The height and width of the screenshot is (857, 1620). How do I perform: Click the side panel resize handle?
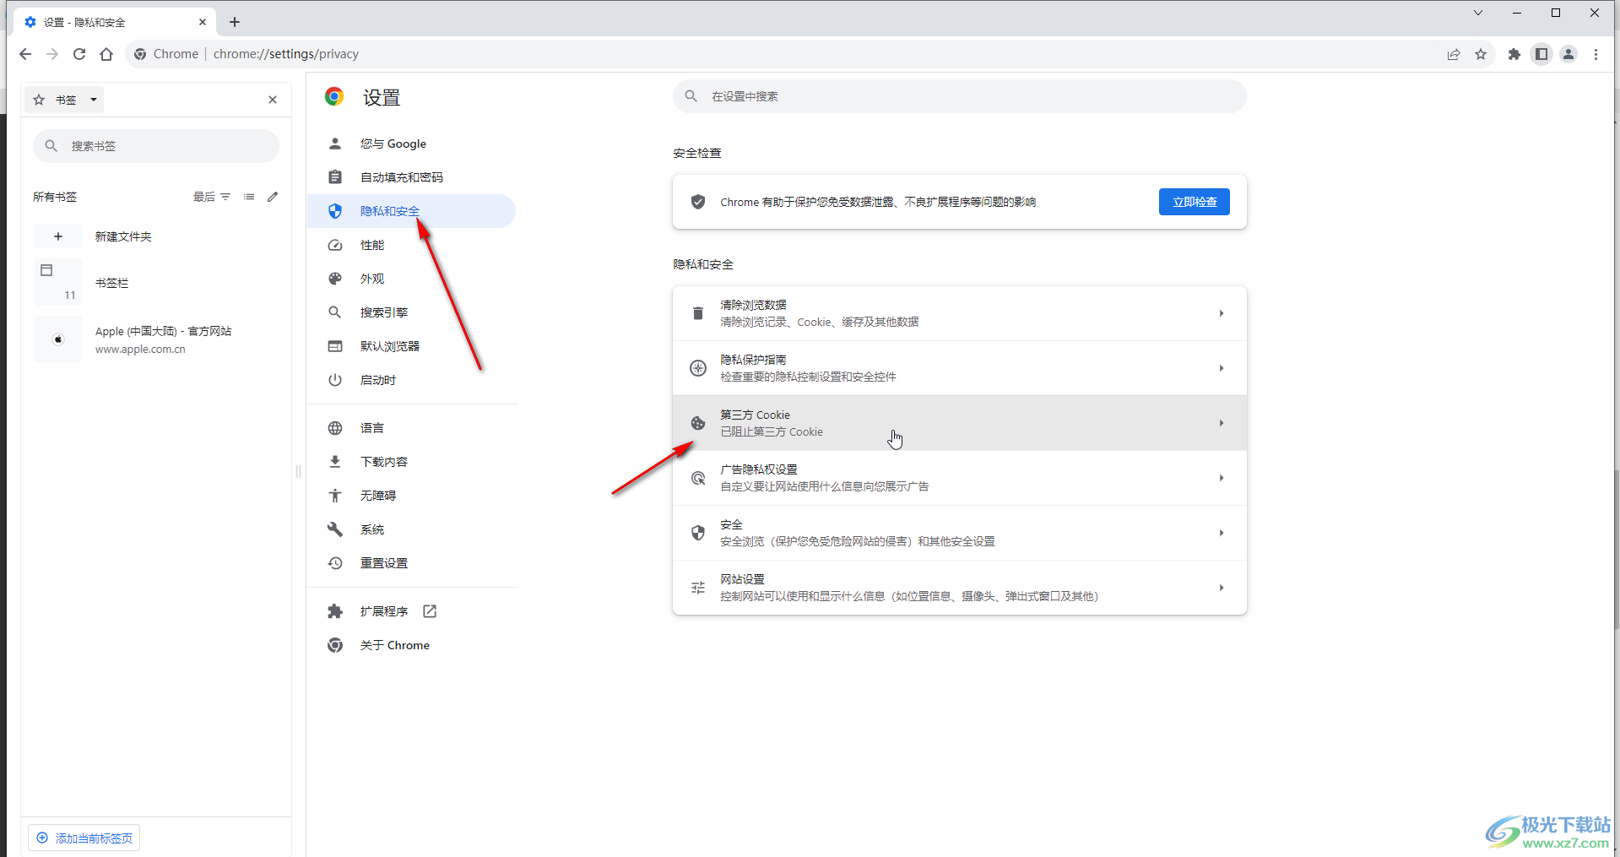click(298, 471)
